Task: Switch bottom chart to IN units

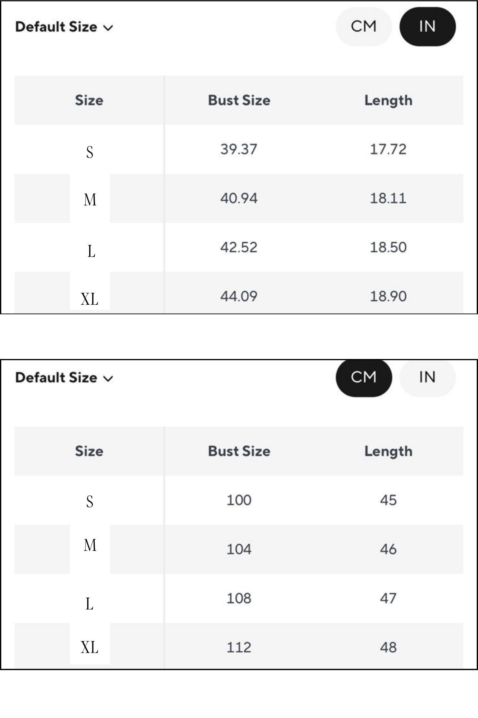Action: pyautogui.click(x=427, y=377)
